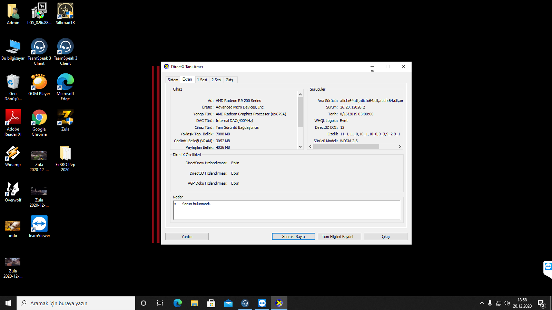Click Etkin beside Direct3D Hızlandırması
The width and height of the screenshot is (552, 310).
[235, 173]
